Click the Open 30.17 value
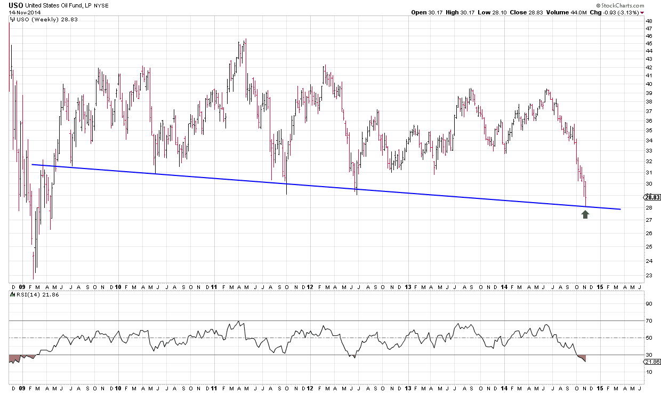 pyautogui.click(x=428, y=12)
